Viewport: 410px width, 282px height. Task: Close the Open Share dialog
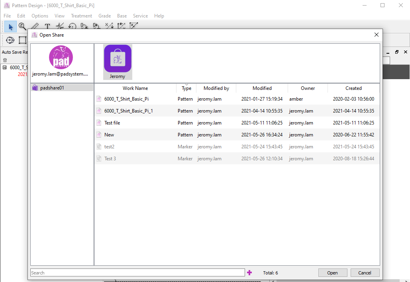(376, 35)
